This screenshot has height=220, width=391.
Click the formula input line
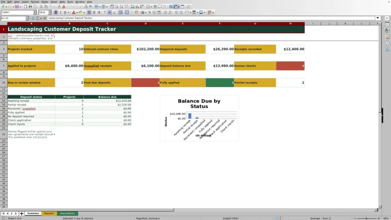coord(211,18)
